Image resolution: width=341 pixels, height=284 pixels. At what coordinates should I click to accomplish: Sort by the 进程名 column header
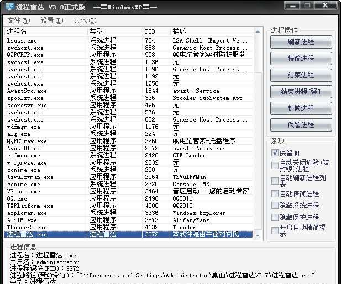click(x=46, y=31)
